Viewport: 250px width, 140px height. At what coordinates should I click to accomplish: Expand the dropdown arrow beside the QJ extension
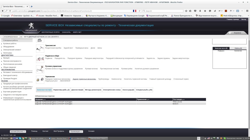pos(242,11)
